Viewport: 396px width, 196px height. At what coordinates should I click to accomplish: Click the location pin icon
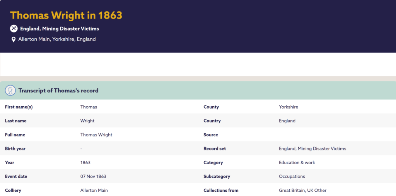point(14,39)
